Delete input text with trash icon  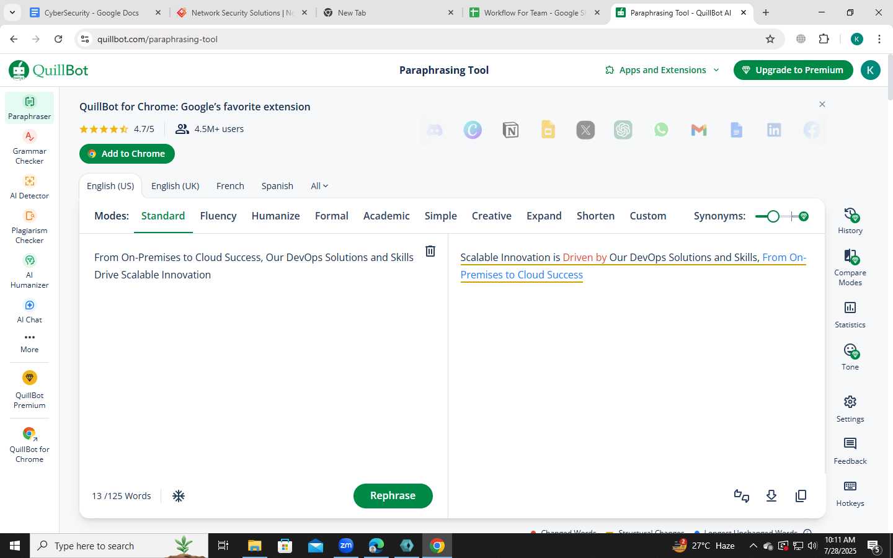point(430,251)
